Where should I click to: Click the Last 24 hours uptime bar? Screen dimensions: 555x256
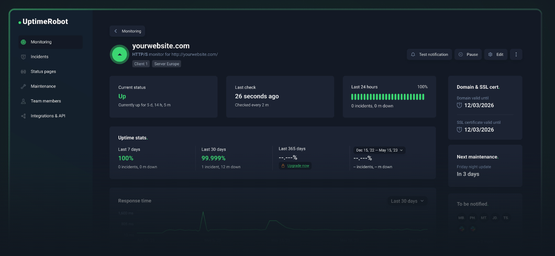point(387,97)
